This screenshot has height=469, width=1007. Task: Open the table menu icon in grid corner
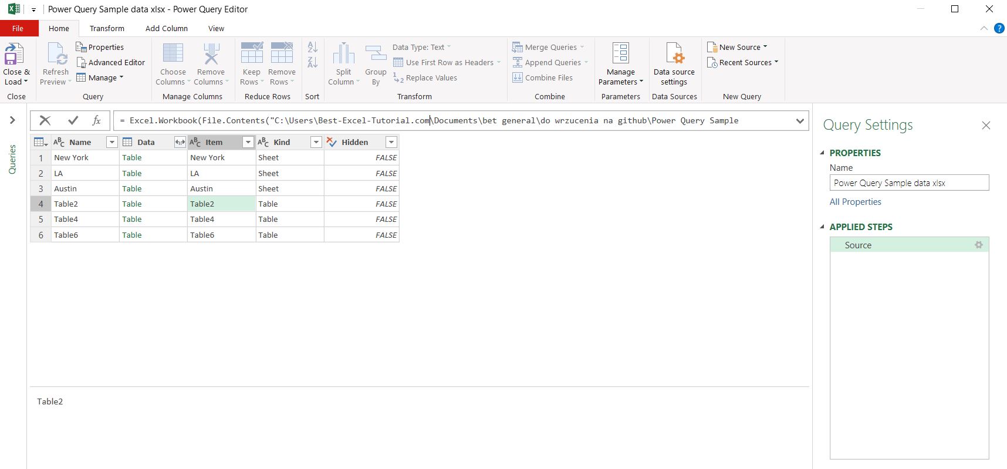[x=40, y=142]
